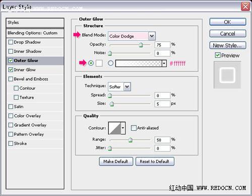Toggle the Anti-aliased checkbox
The height and width of the screenshot is (196, 252).
(x=134, y=128)
